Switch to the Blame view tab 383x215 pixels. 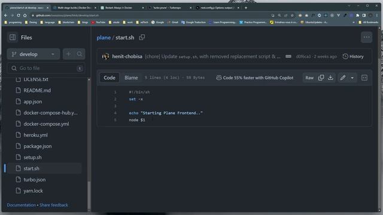tap(131, 78)
